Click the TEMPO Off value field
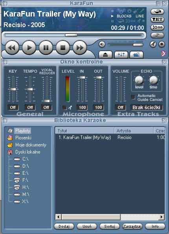 point(30,108)
